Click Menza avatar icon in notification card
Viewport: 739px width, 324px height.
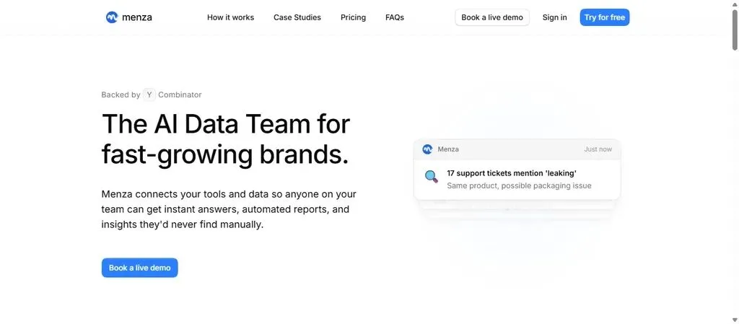point(427,149)
